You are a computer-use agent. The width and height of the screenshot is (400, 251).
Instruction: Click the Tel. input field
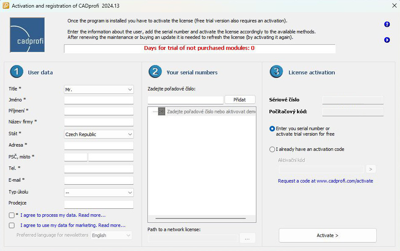tap(99, 169)
